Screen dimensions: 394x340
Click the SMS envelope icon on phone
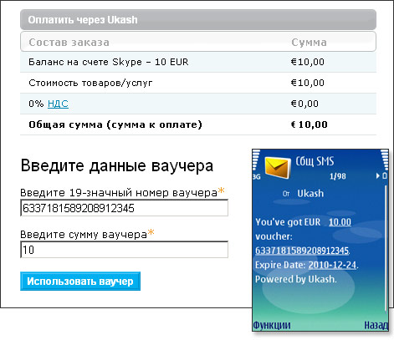277,167
